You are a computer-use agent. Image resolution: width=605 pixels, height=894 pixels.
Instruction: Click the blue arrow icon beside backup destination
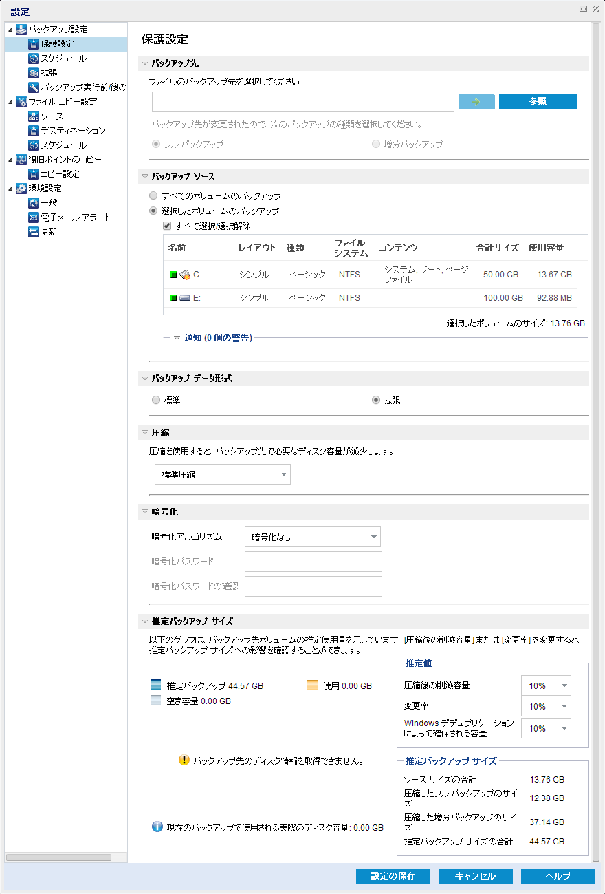click(x=476, y=101)
